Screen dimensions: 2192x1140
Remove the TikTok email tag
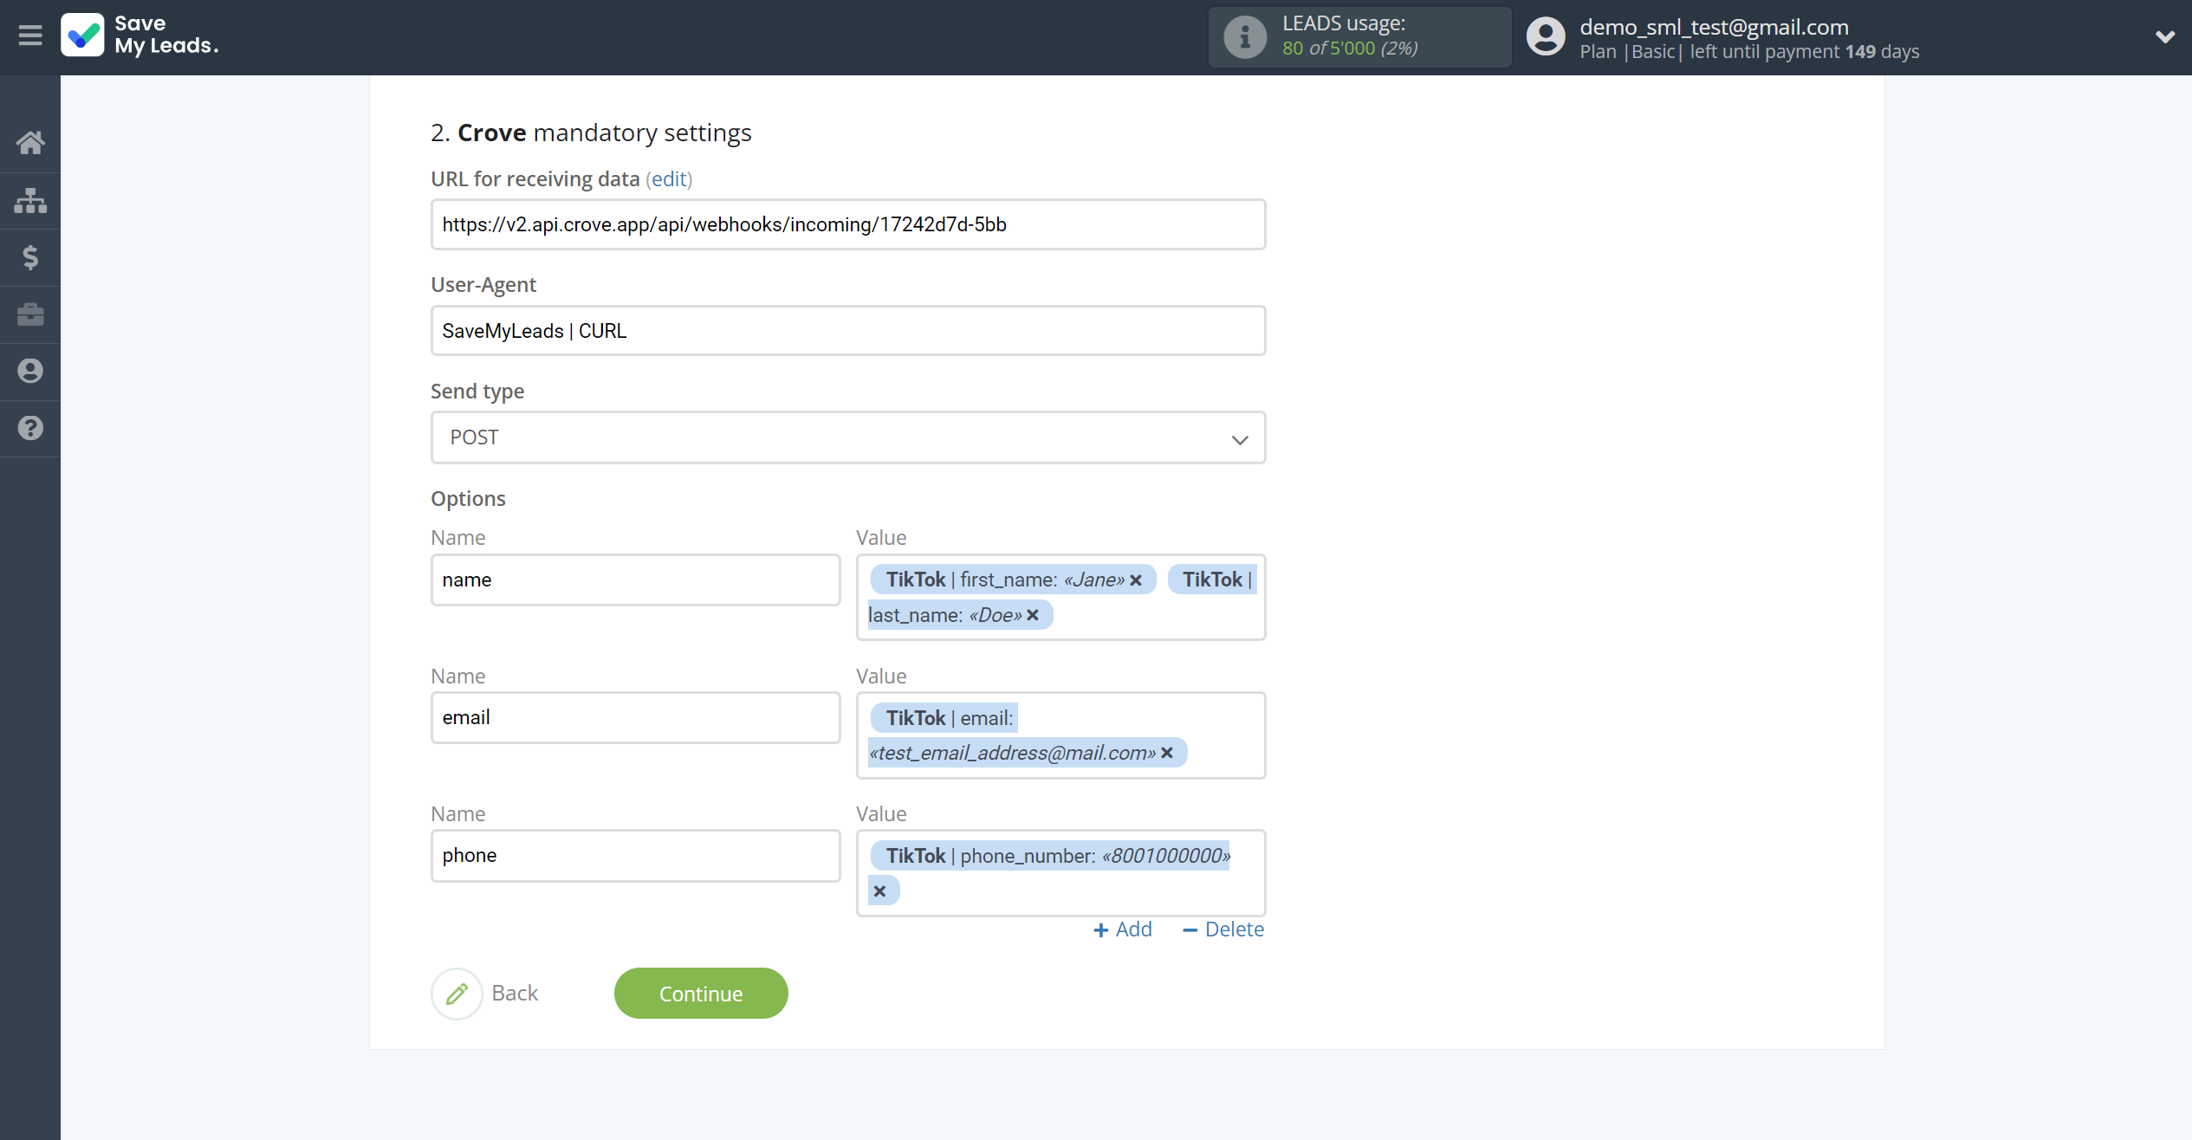click(x=1167, y=753)
